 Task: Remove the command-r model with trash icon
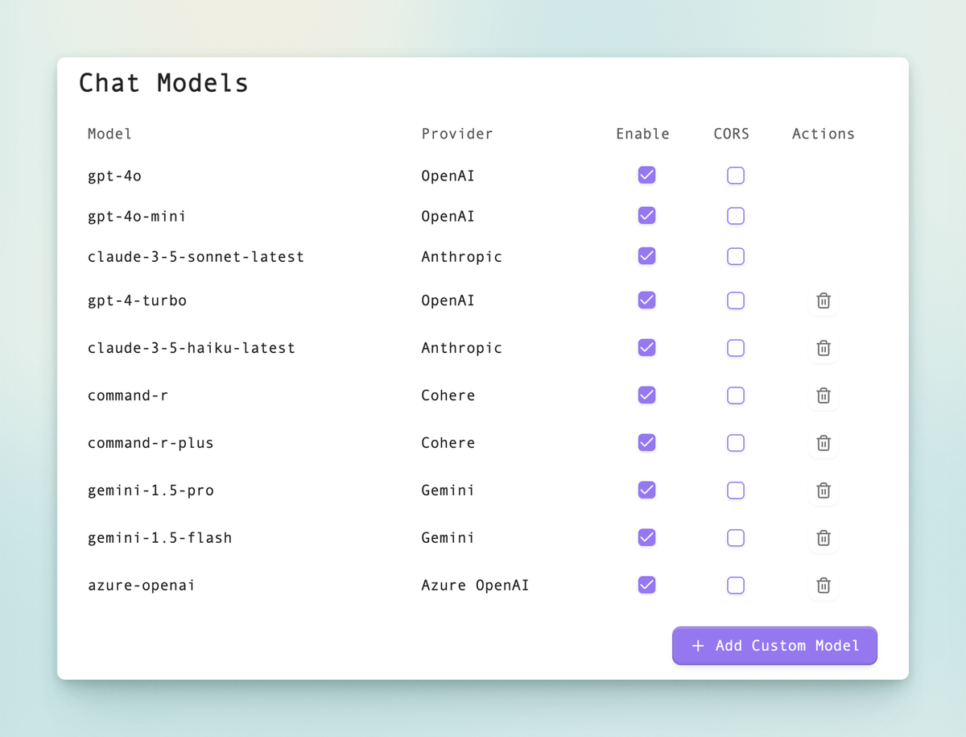pyautogui.click(x=823, y=395)
